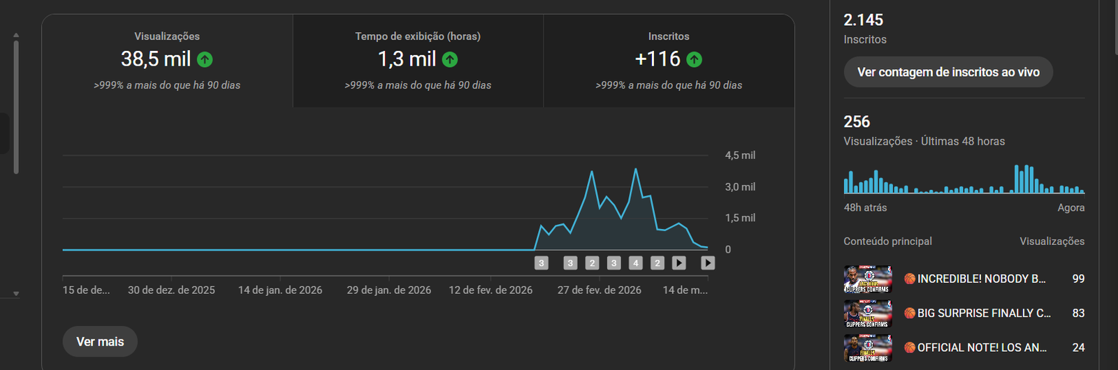Click the 27 de fev. de 2026 date label

coord(600,290)
